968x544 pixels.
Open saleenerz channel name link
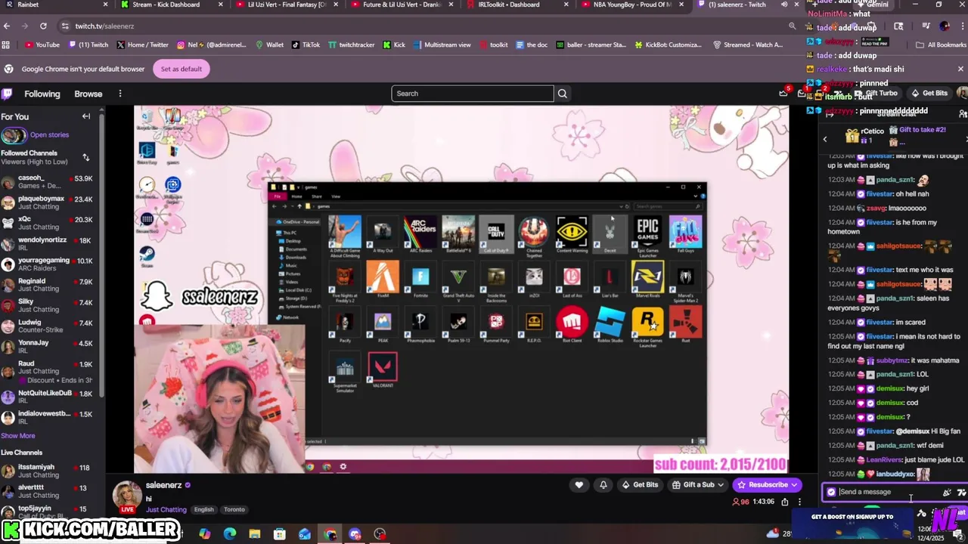coord(163,485)
